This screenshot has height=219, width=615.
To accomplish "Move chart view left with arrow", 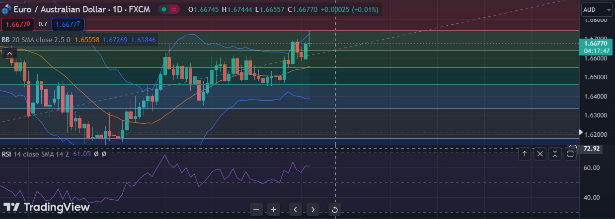I will point(295,210).
